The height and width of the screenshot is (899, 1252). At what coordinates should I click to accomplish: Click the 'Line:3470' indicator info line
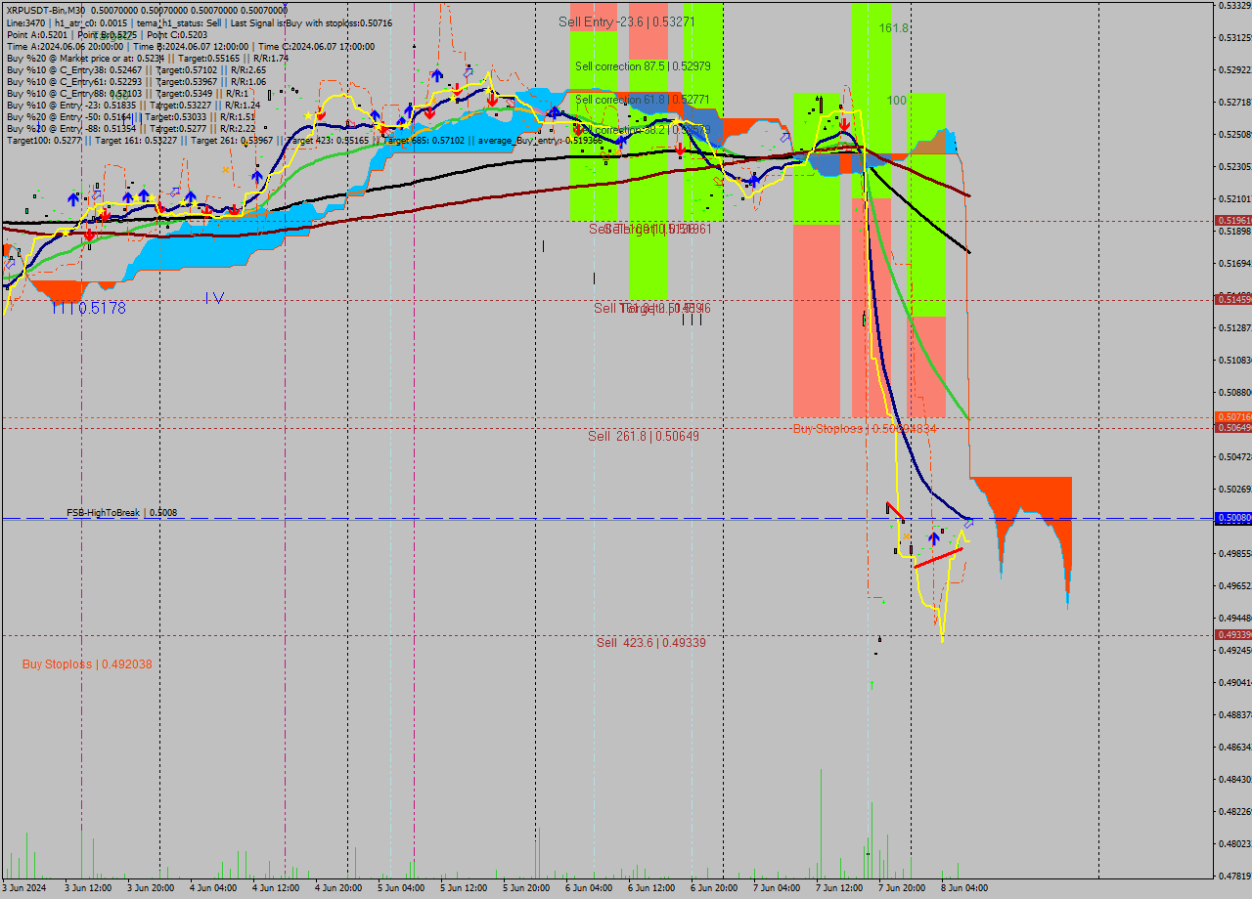tap(200, 22)
